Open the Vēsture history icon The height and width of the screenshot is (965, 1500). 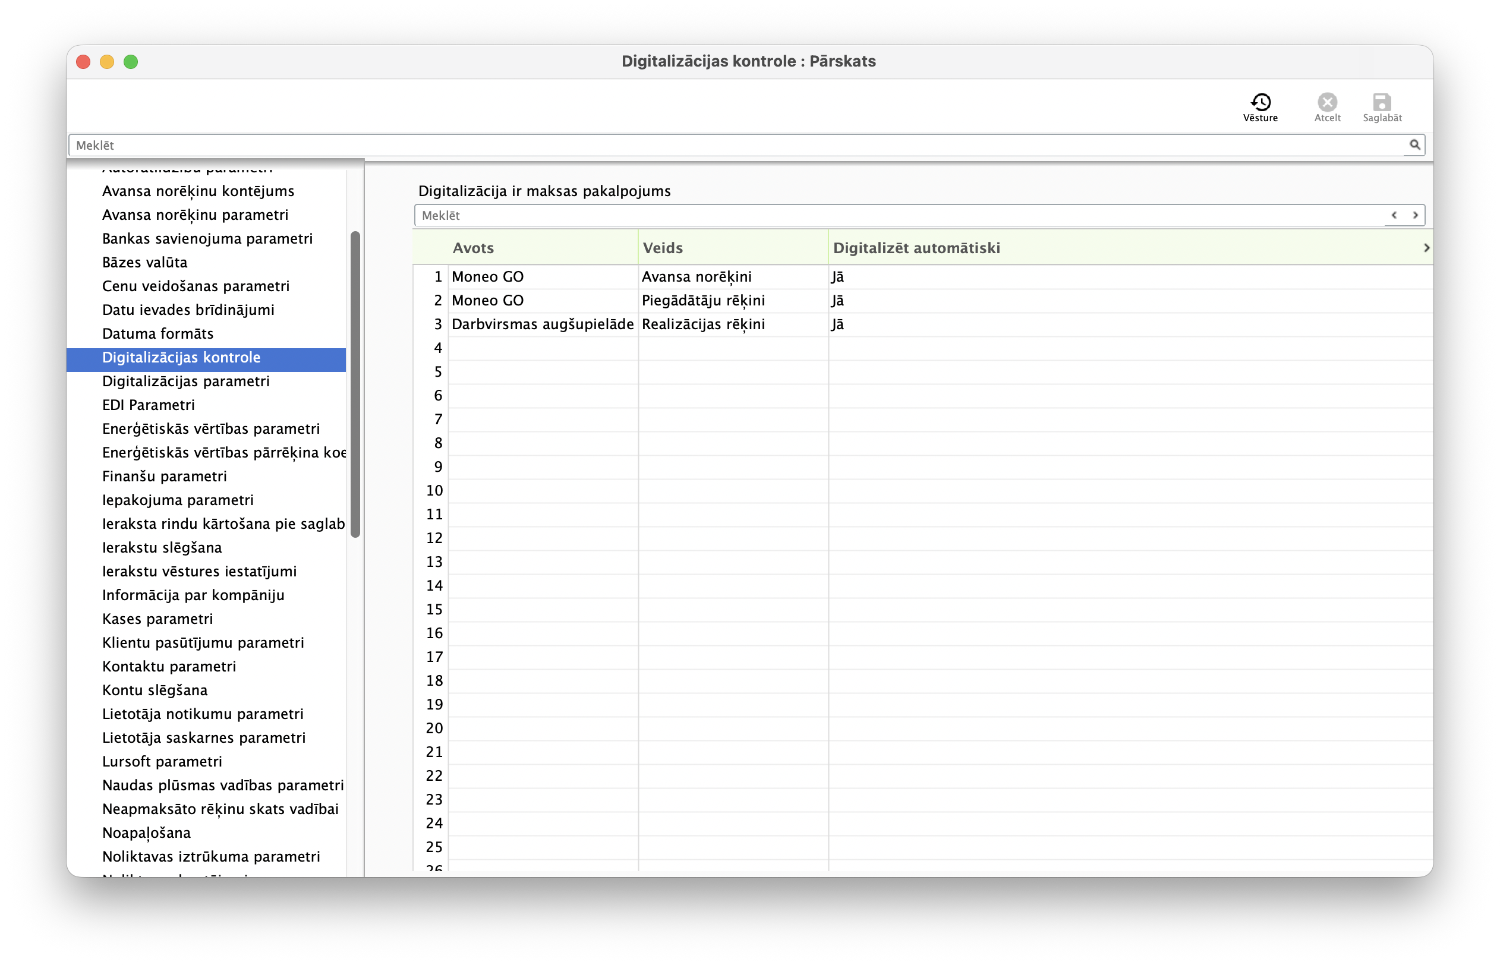[1260, 107]
